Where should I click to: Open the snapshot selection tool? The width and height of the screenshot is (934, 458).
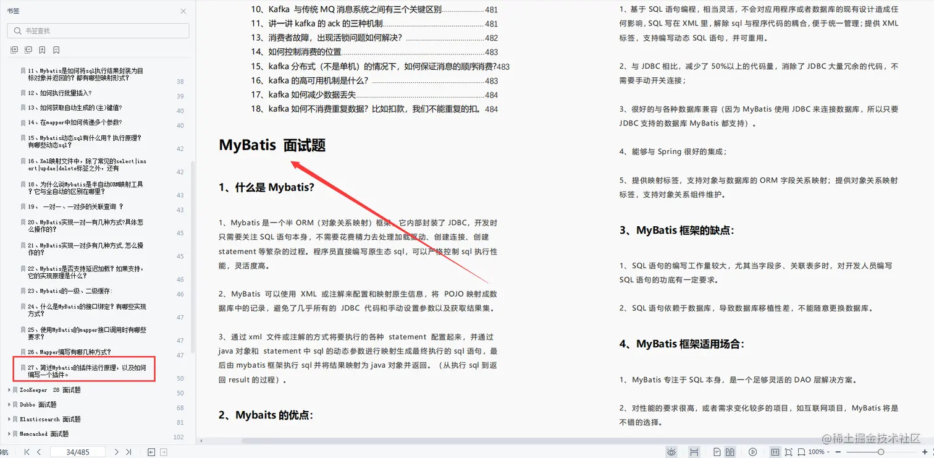(x=788, y=451)
